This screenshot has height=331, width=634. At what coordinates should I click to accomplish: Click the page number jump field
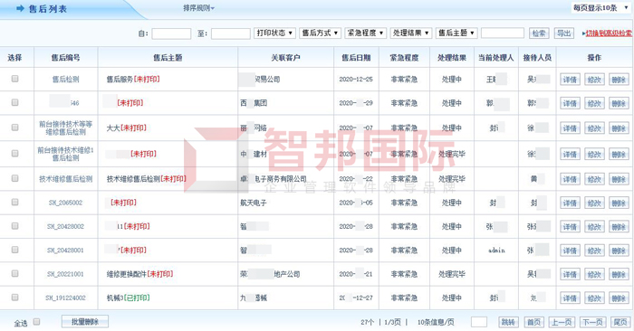(x=479, y=322)
